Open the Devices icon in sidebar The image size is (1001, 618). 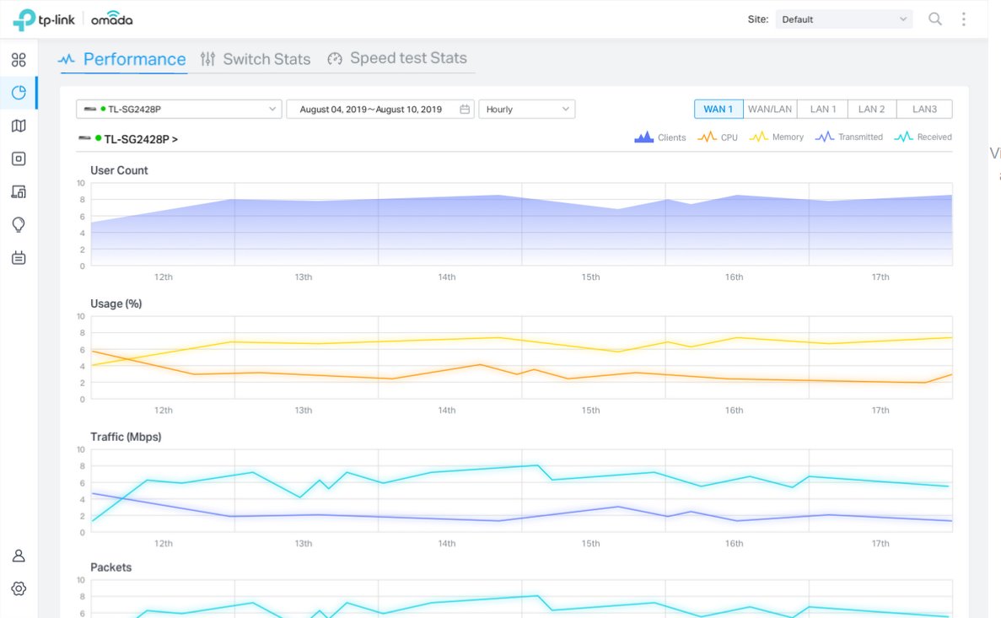[x=19, y=159]
